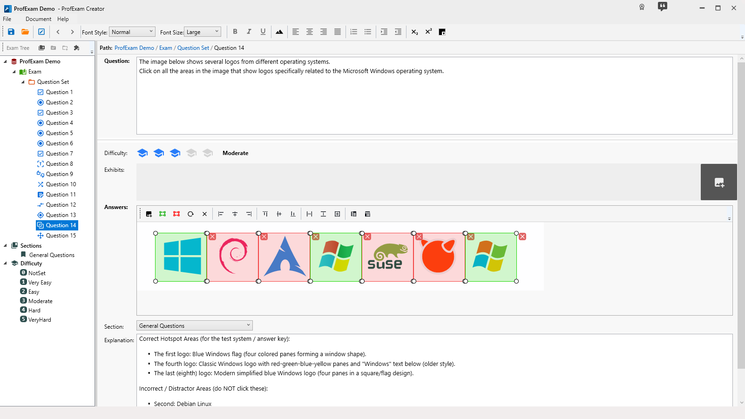Viewport: 745px width, 419px height.
Task: Open the Section dropdown showing General Questions
Action: [x=194, y=325]
